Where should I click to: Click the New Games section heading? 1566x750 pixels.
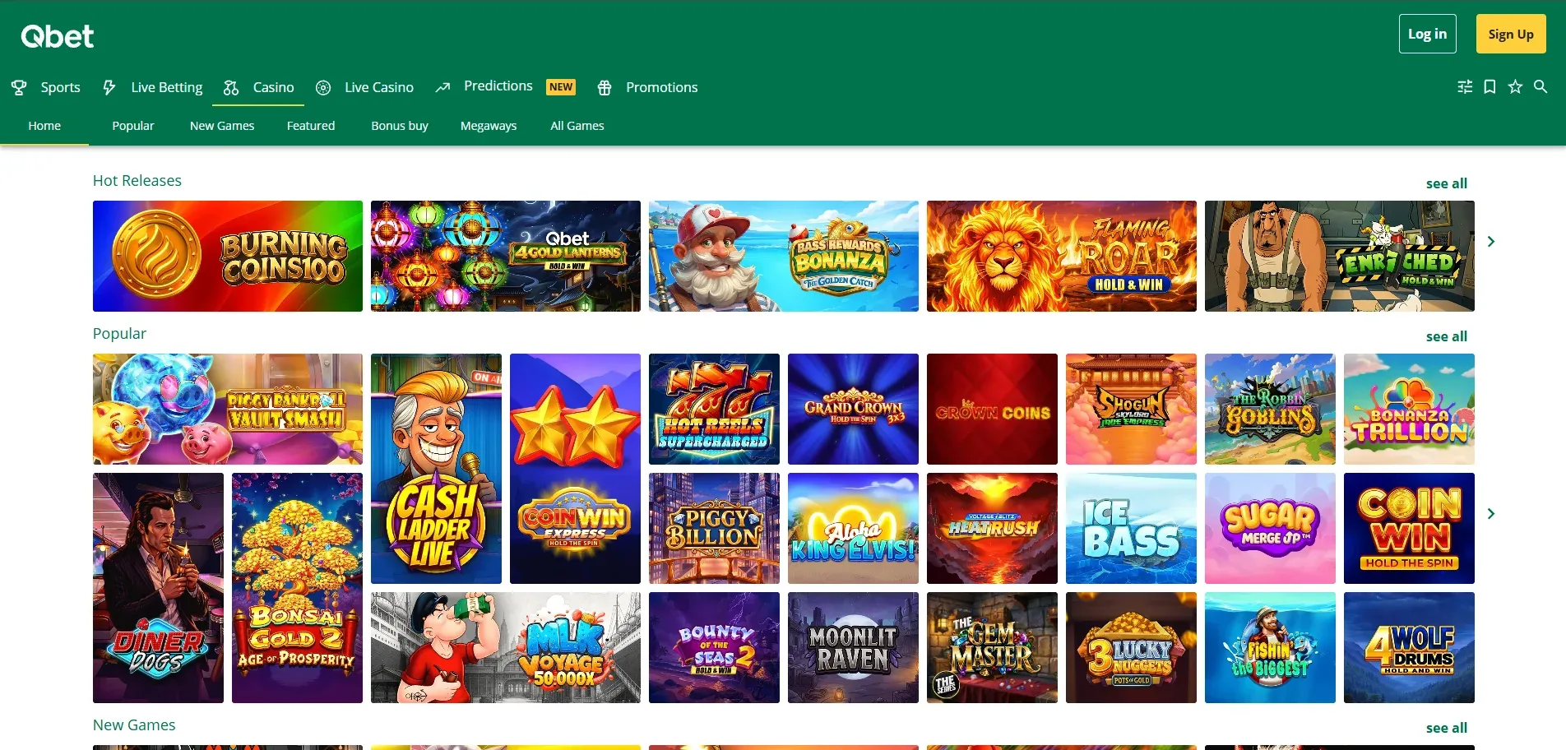tap(134, 725)
